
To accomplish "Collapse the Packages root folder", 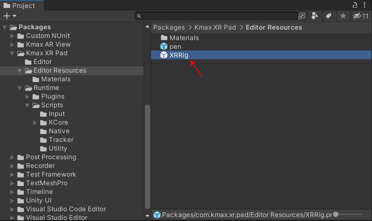I will (x=4, y=27).
